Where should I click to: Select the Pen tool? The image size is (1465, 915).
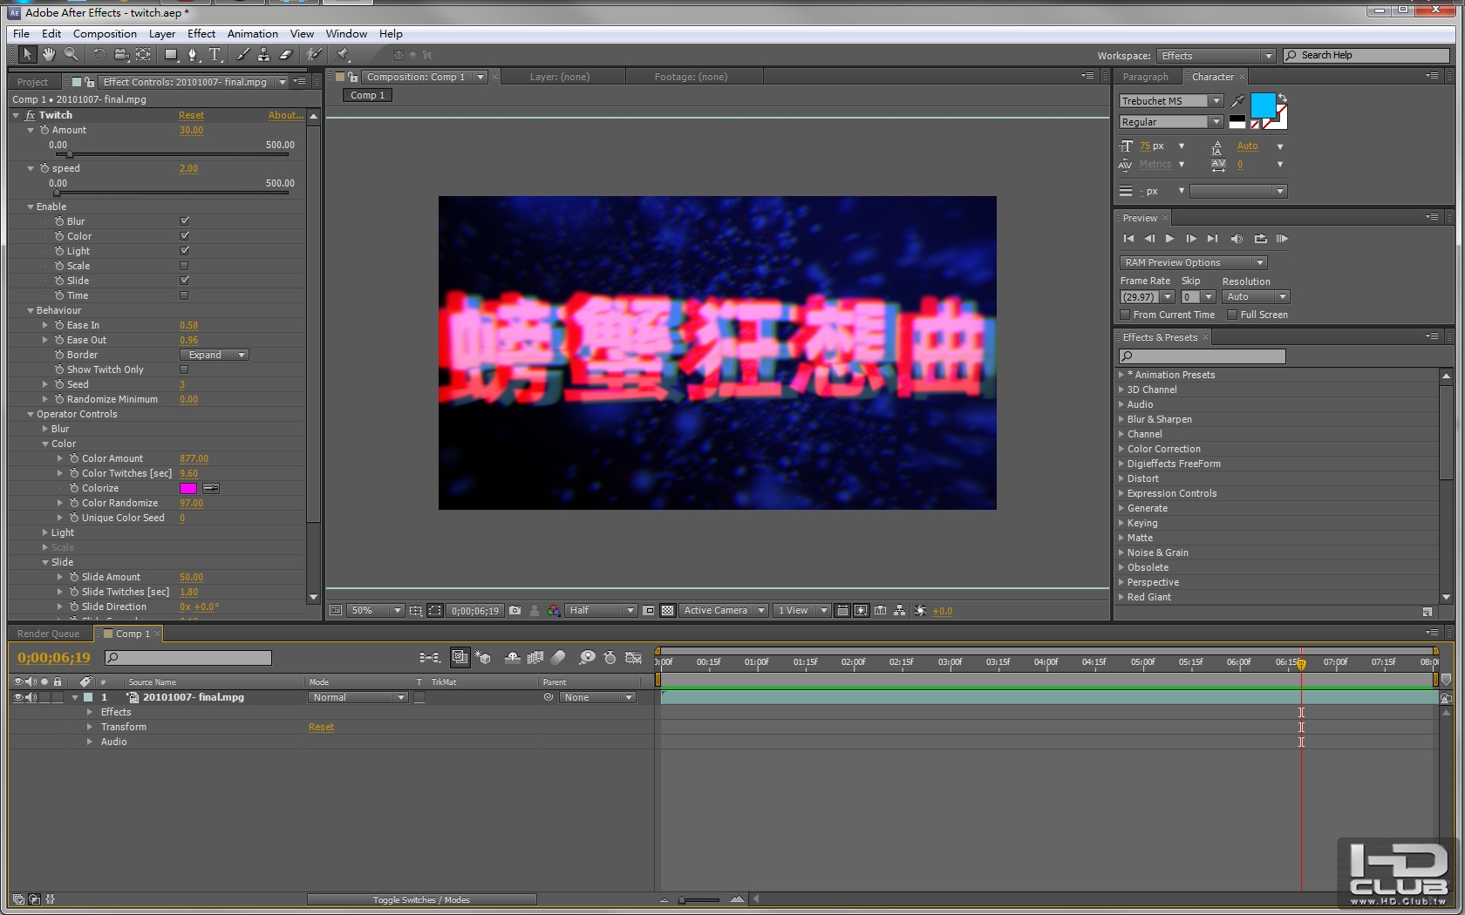193,54
